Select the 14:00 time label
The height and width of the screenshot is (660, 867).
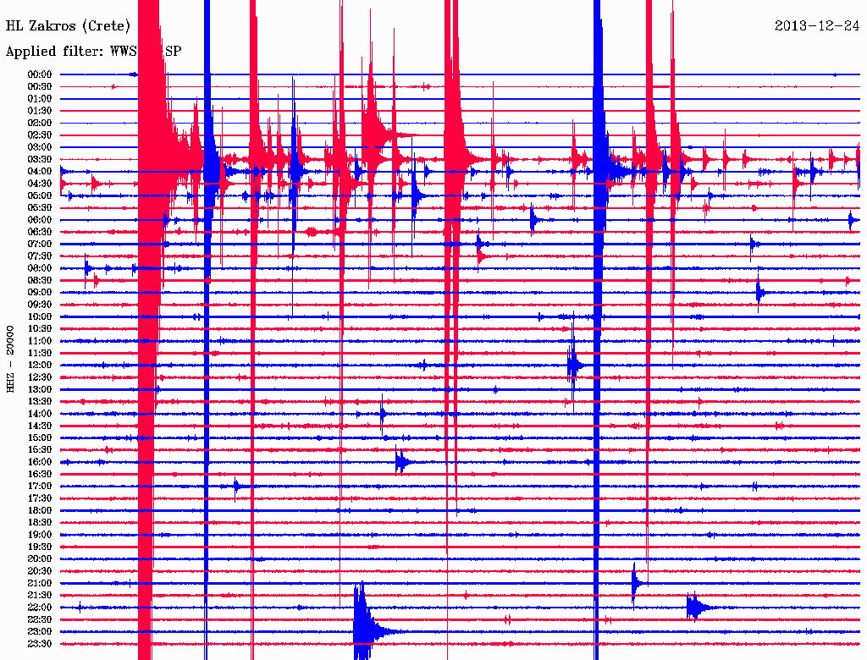click(x=40, y=414)
